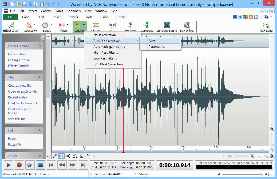
Task: Switch to the Home ribbon tab
Action: click(x=26, y=17)
